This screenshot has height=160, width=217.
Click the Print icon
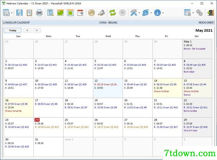[39, 13]
